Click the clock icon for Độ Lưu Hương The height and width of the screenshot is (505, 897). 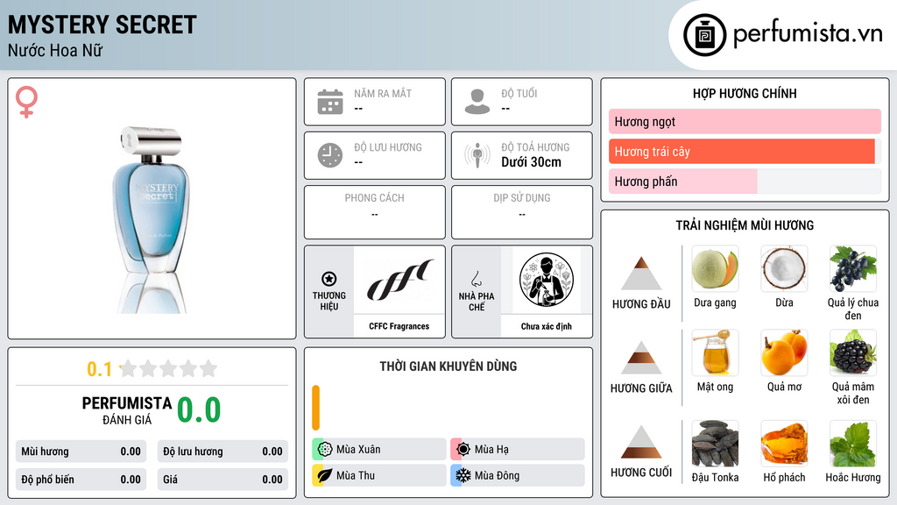[330, 155]
